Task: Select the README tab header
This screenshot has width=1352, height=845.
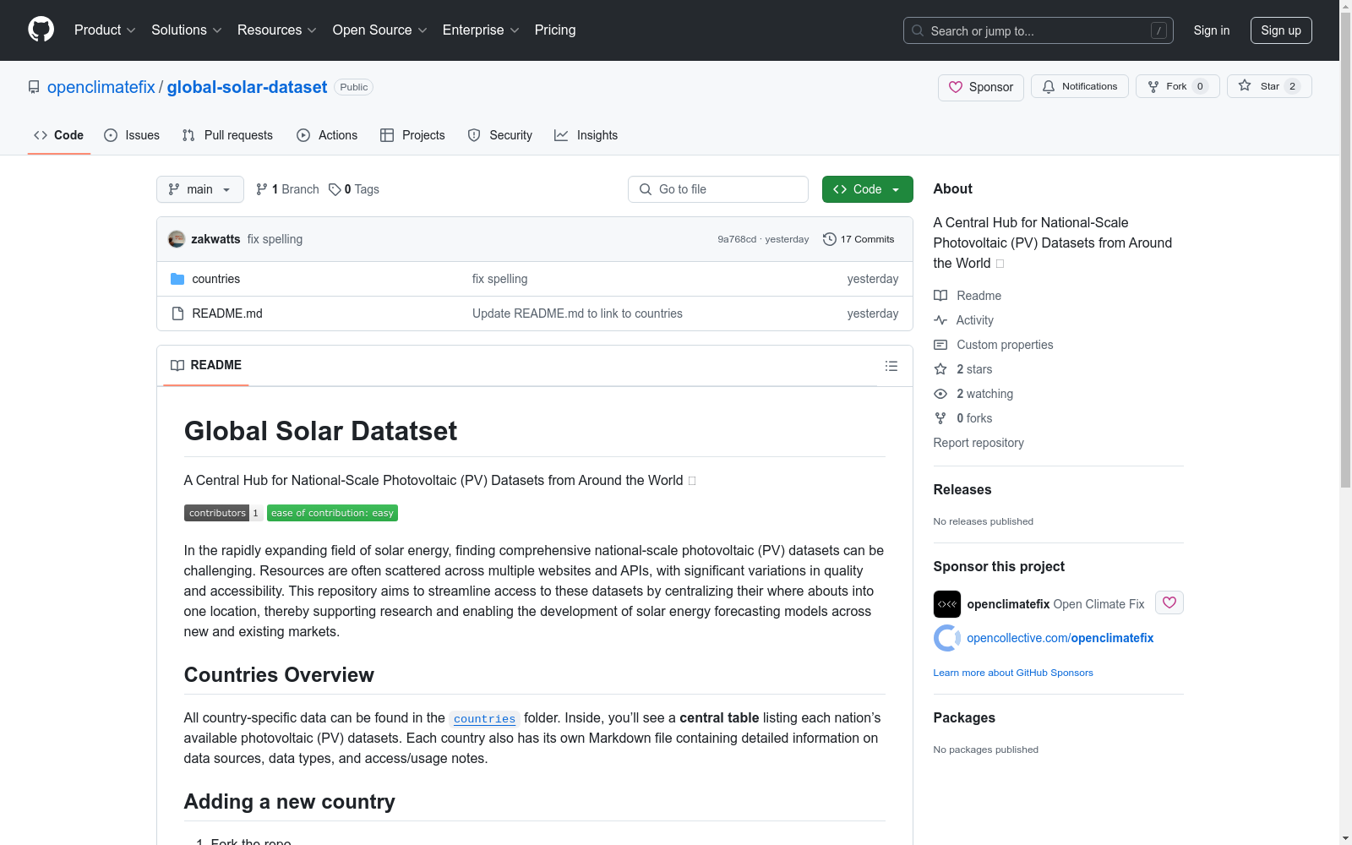Action: click(206, 365)
